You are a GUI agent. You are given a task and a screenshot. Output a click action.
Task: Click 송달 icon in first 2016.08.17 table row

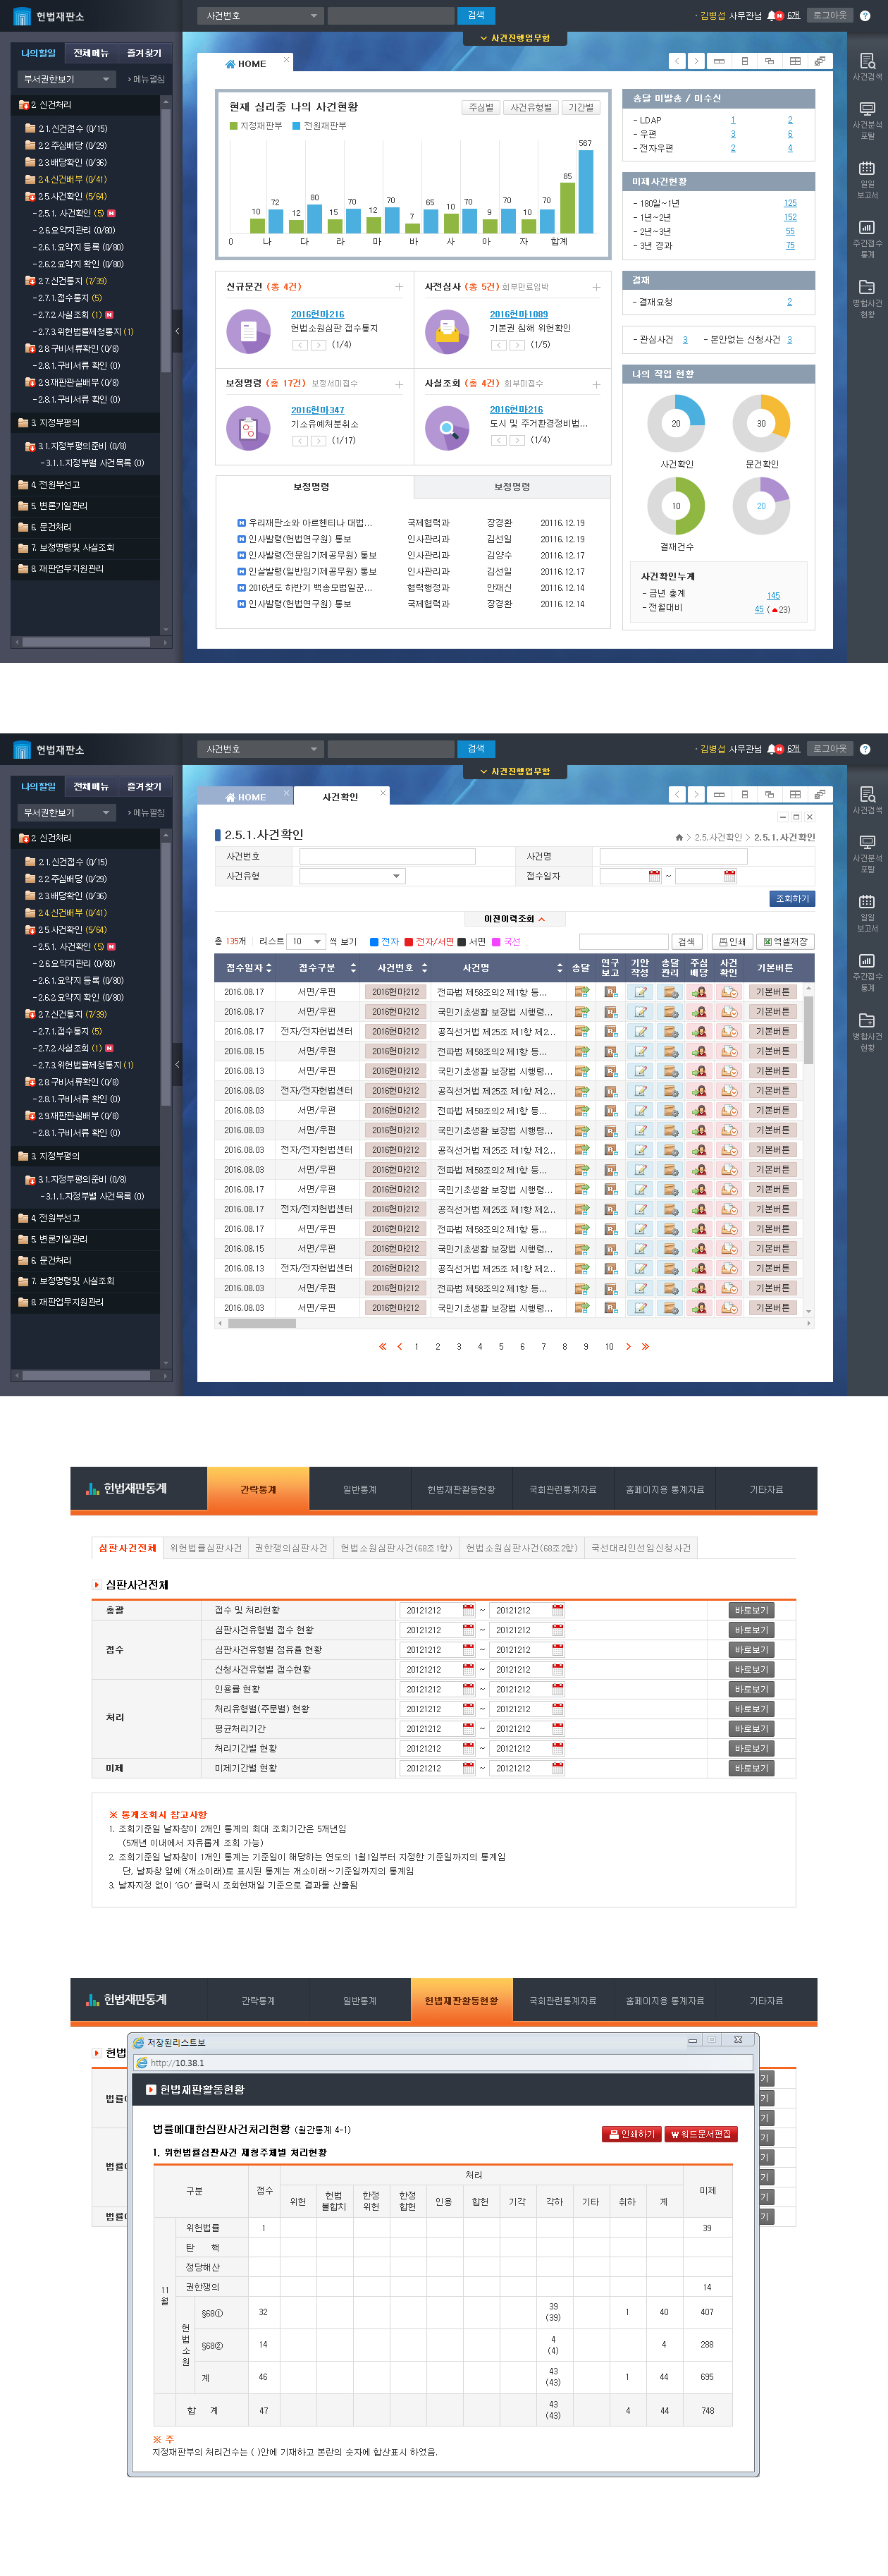pos(581,992)
